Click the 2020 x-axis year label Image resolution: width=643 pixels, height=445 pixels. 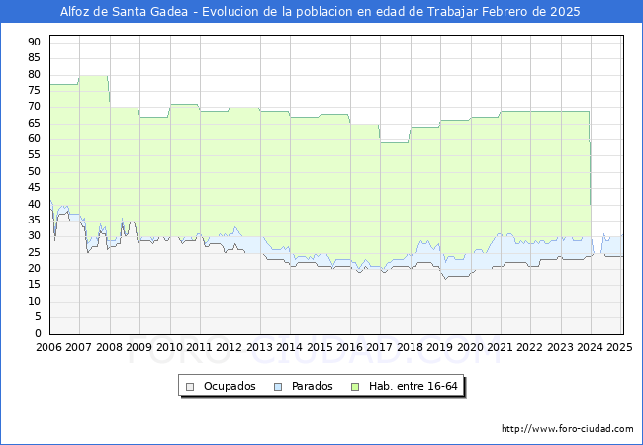[470, 347]
